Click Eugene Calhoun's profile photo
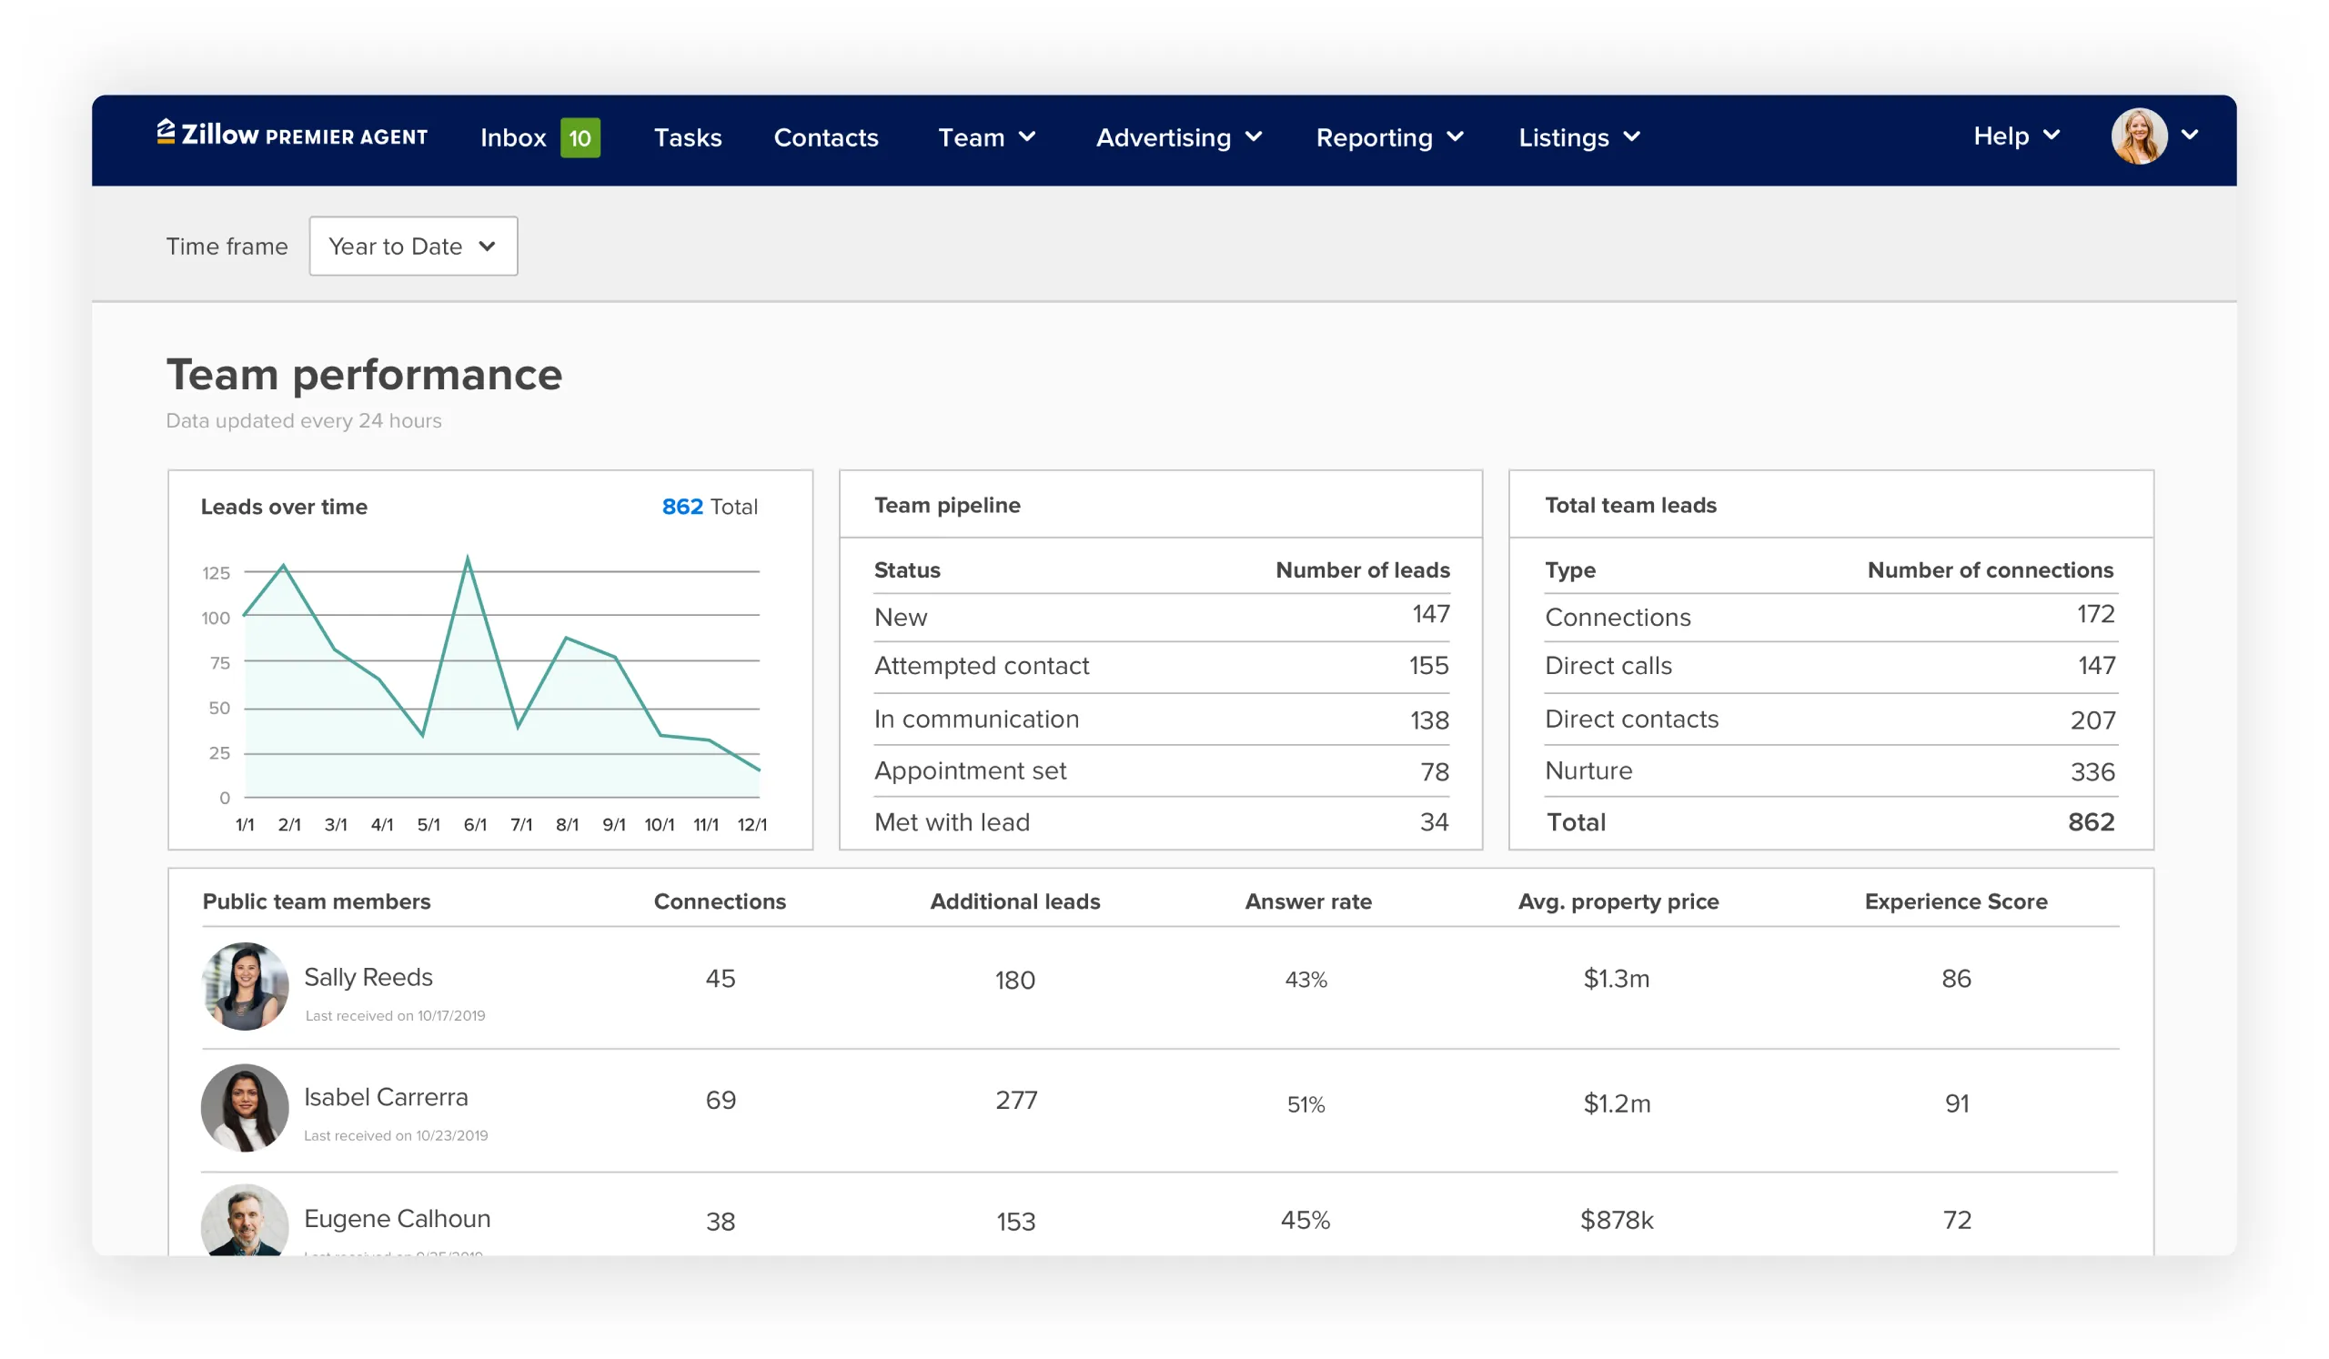Viewport: 2329px width, 1359px height. click(245, 1220)
